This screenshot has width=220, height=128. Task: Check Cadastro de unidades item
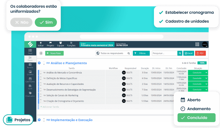[x=184, y=21]
